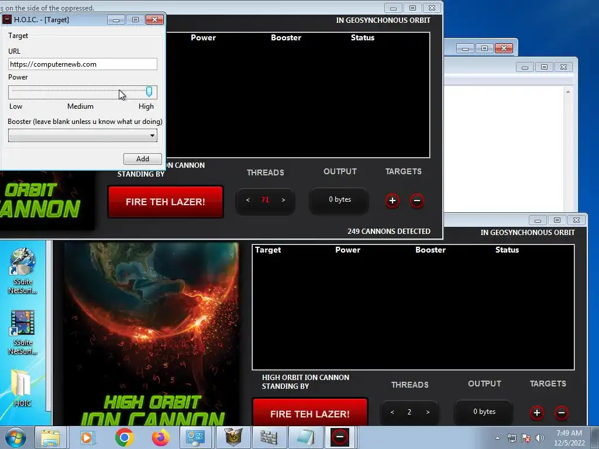This screenshot has width=599, height=449.
Task: Add a target with plus icon, upper window
Action: [x=393, y=201]
